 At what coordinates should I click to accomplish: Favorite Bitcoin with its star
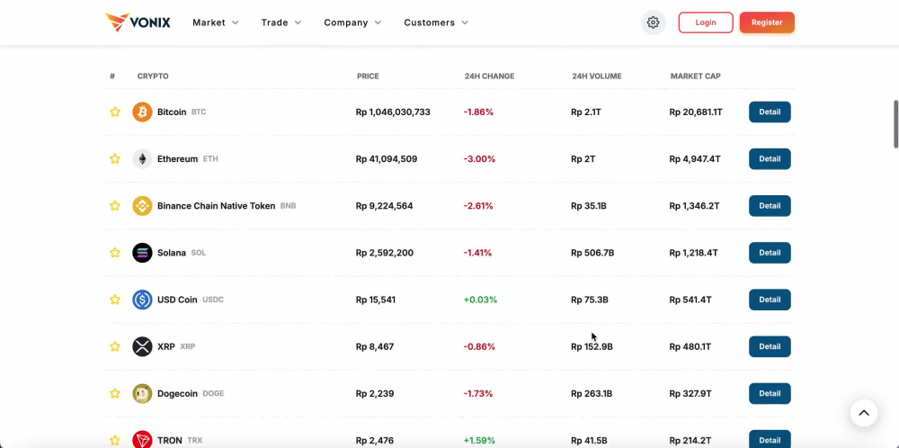pos(115,112)
